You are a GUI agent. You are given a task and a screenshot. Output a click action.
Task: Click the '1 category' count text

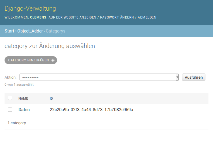(17, 123)
